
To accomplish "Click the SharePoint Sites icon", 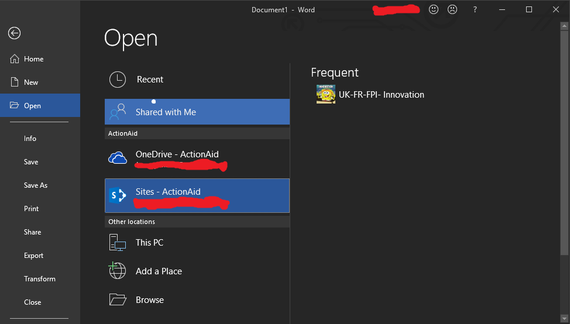I will tap(118, 195).
